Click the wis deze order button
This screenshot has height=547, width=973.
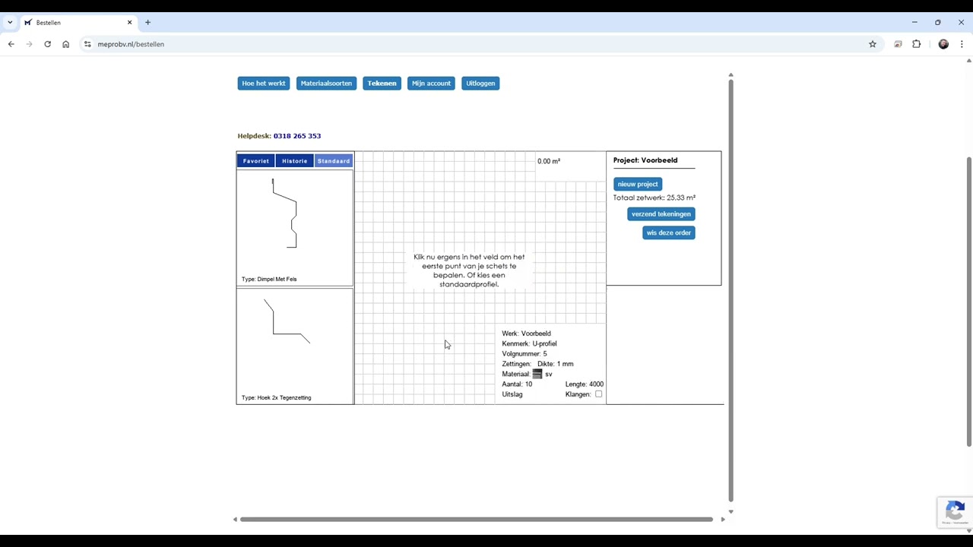(x=668, y=232)
